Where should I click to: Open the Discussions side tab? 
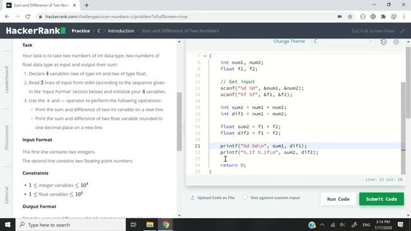[x=6, y=137]
